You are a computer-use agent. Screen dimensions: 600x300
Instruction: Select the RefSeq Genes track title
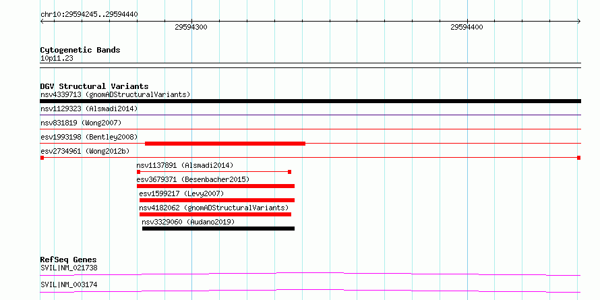click(69, 260)
